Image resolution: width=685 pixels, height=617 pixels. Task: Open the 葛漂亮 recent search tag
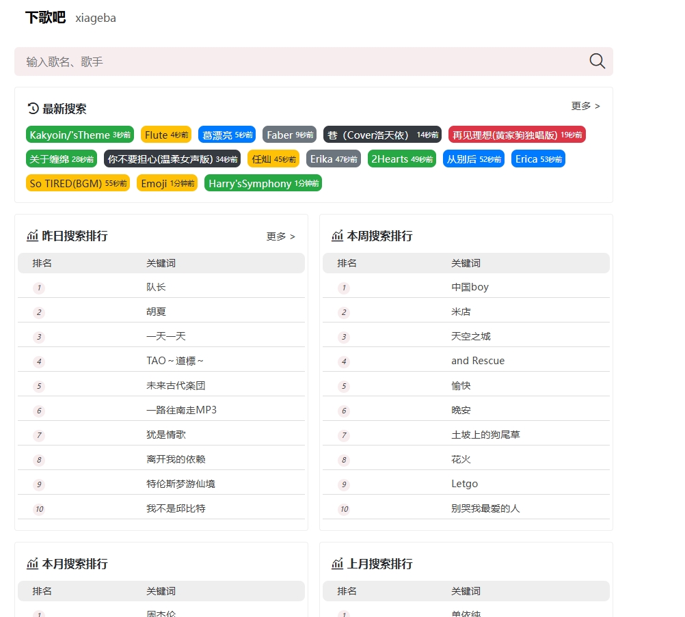tap(226, 135)
